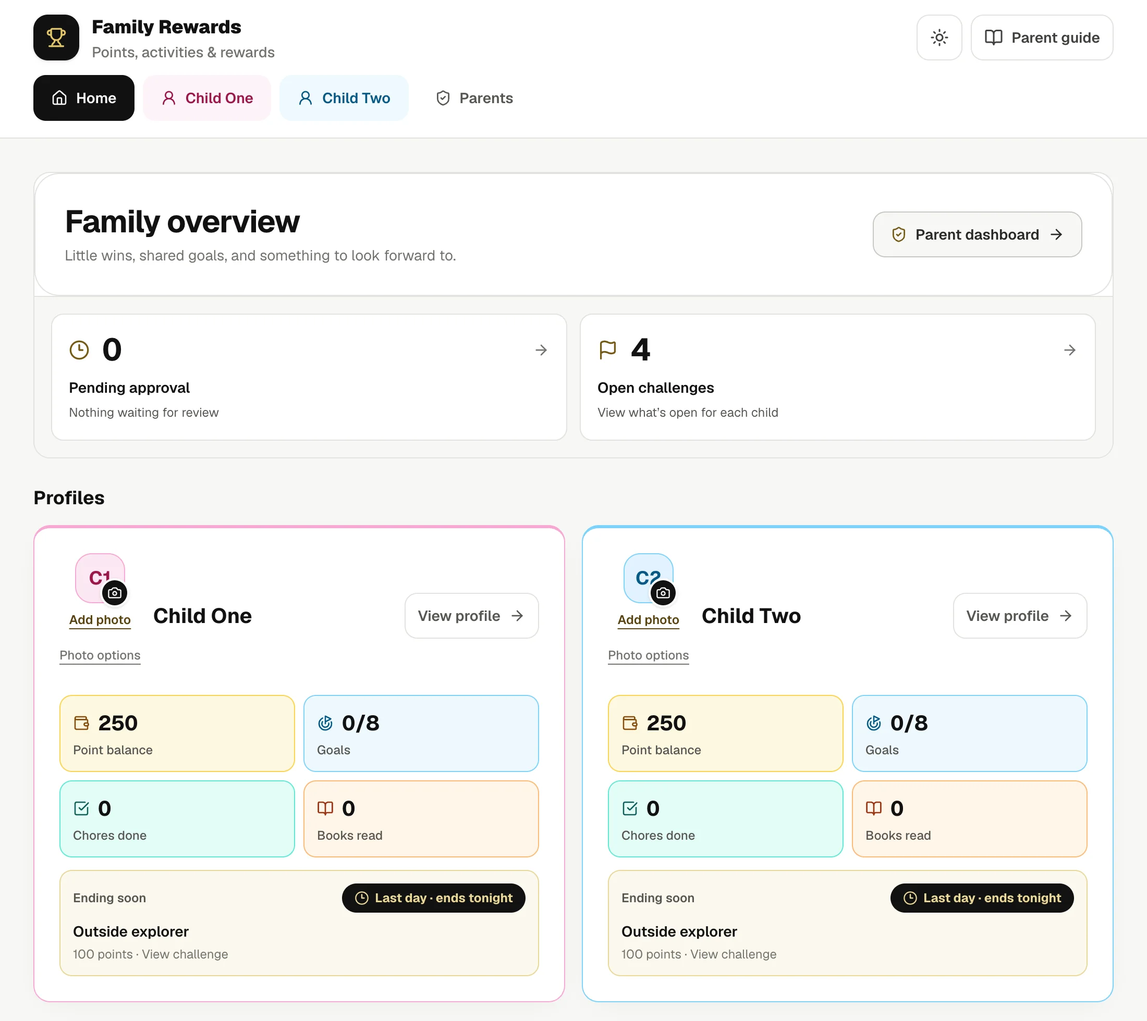Open Child One's Outside explorer challenge

[x=299, y=924]
